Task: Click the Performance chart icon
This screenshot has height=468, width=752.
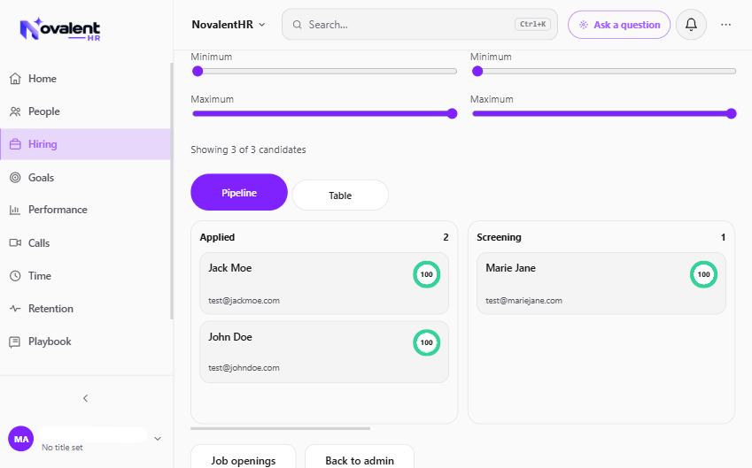Action: pyautogui.click(x=15, y=210)
